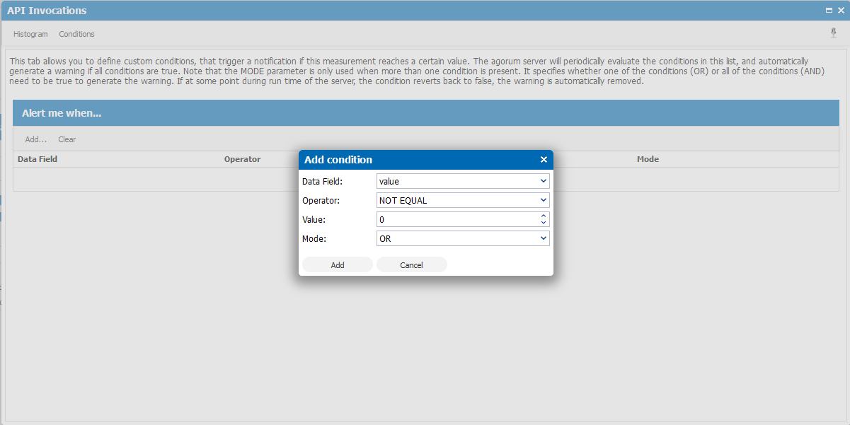Click the Add condition dialog title bar
This screenshot has width=850, height=425.
click(x=410, y=160)
